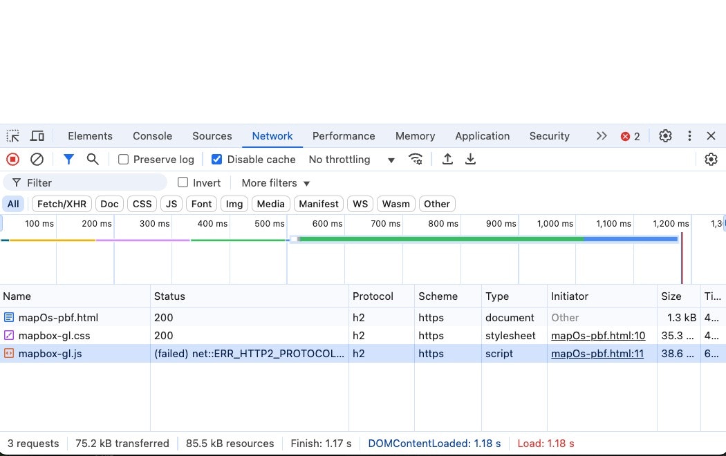Activate the inspect element picker icon

point(13,136)
